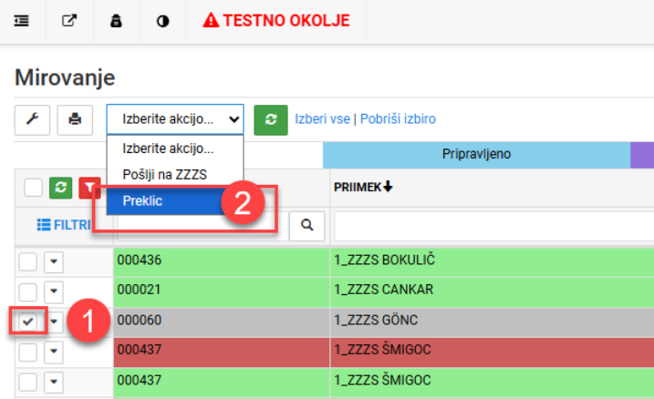The width and height of the screenshot is (654, 399).
Task: Open settings wrench button
Action: [x=32, y=120]
